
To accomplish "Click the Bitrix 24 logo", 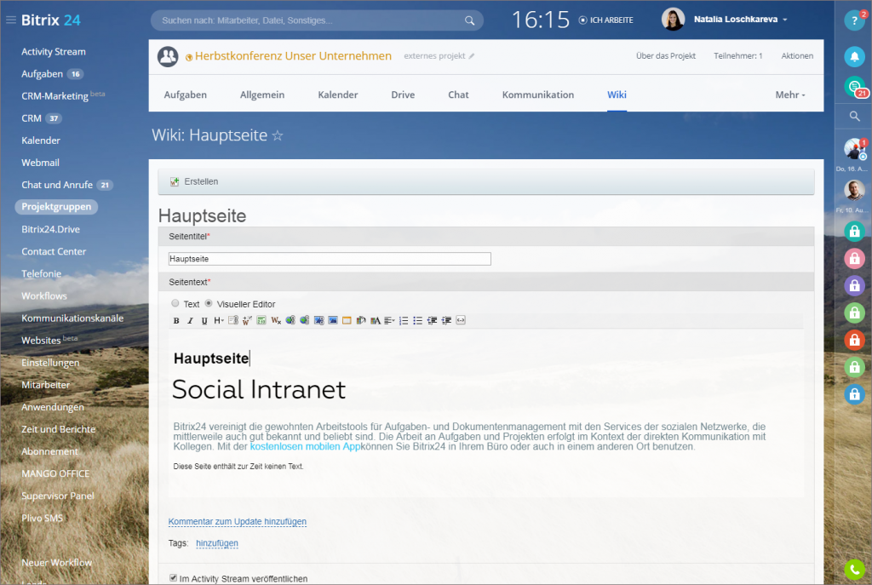I will [50, 20].
